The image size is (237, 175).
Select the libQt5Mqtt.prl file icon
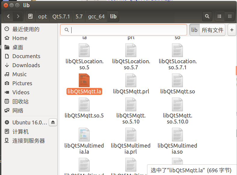pyautogui.click(x=131, y=80)
